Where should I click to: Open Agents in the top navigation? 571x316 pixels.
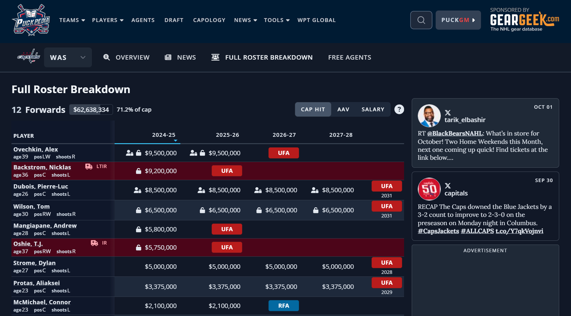pos(143,20)
